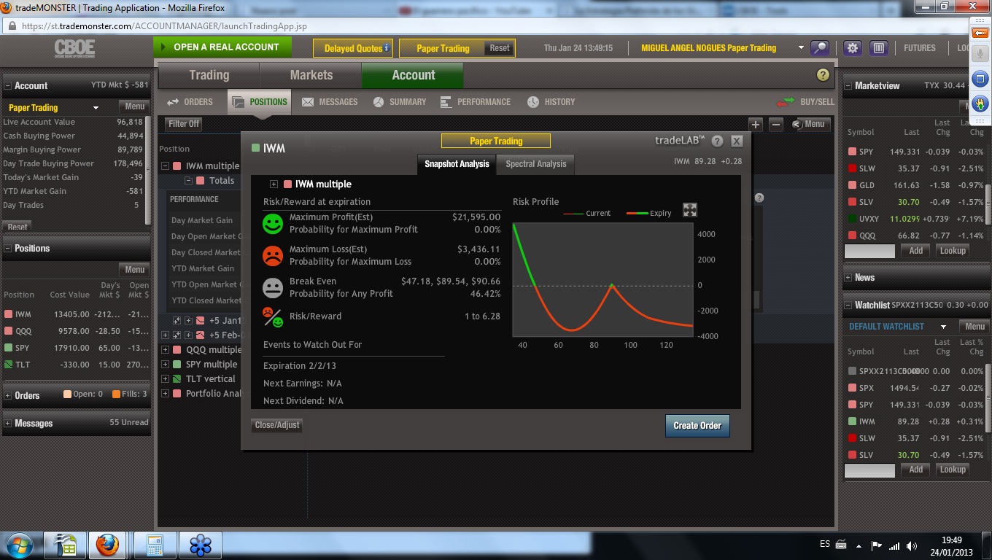The width and height of the screenshot is (992, 560).
Task: Switch to the Markets main tab
Action: tap(311, 75)
